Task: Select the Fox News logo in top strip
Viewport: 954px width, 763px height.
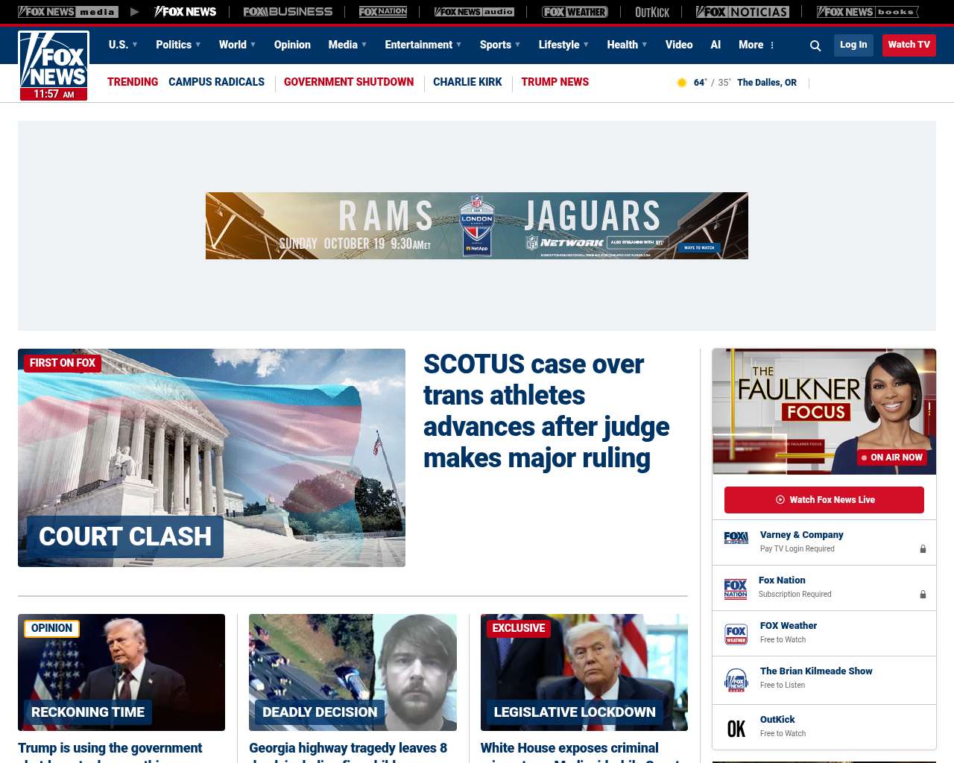Action: [186, 12]
